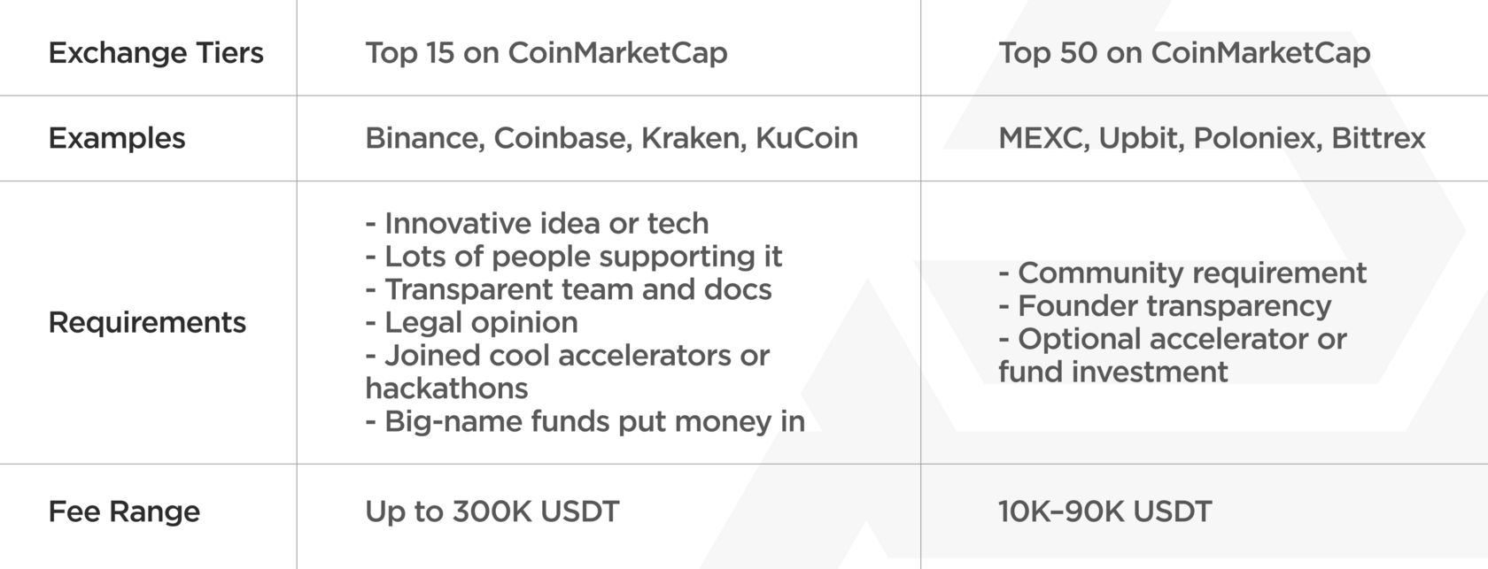Click the word "Bittrex" in examples
The width and height of the screenshot is (1488, 569).
[x=1378, y=138]
